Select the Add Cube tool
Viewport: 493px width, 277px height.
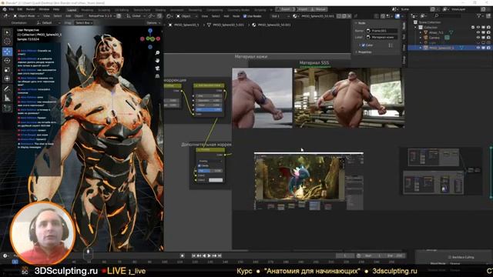[x=7, y=108]
